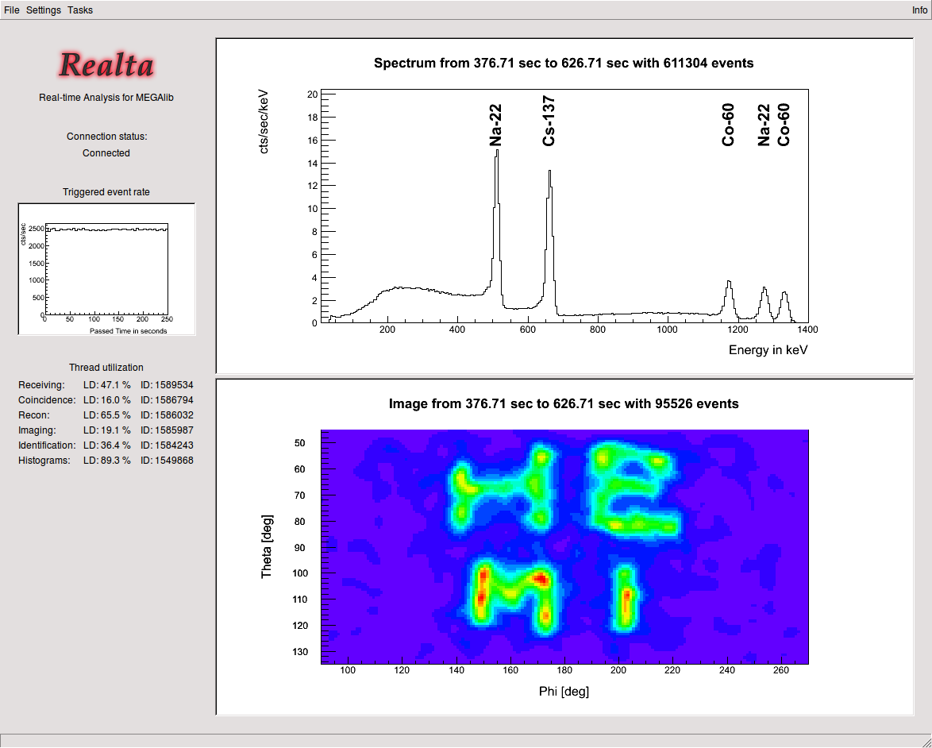Click the spectrum title text

pyautogui.click(x=564, y=63)
